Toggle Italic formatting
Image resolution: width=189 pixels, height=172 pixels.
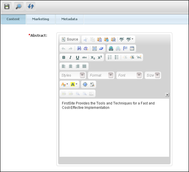pos(70,57)
